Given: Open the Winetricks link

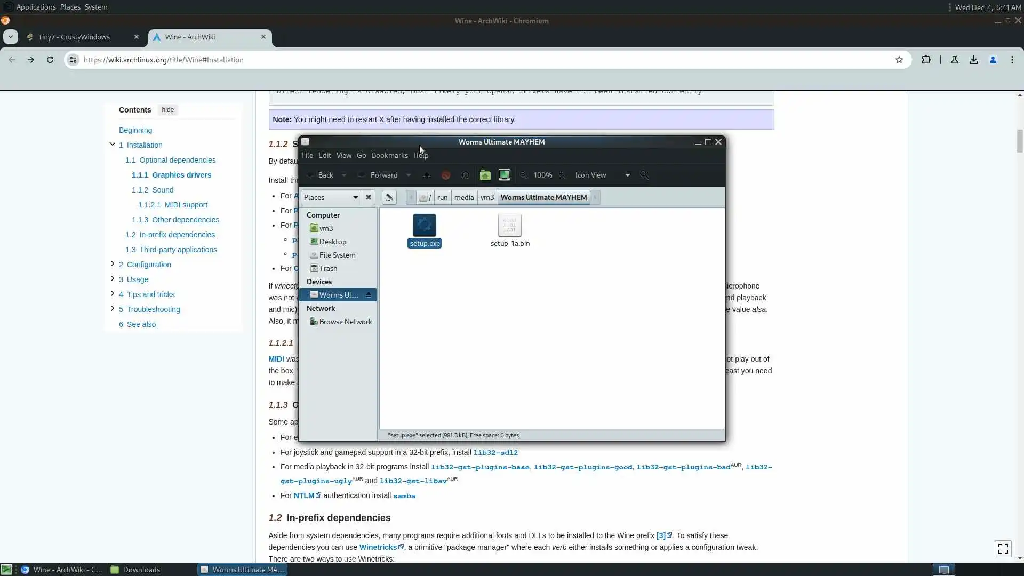Looking at the screenshot, I should (378, 547).
